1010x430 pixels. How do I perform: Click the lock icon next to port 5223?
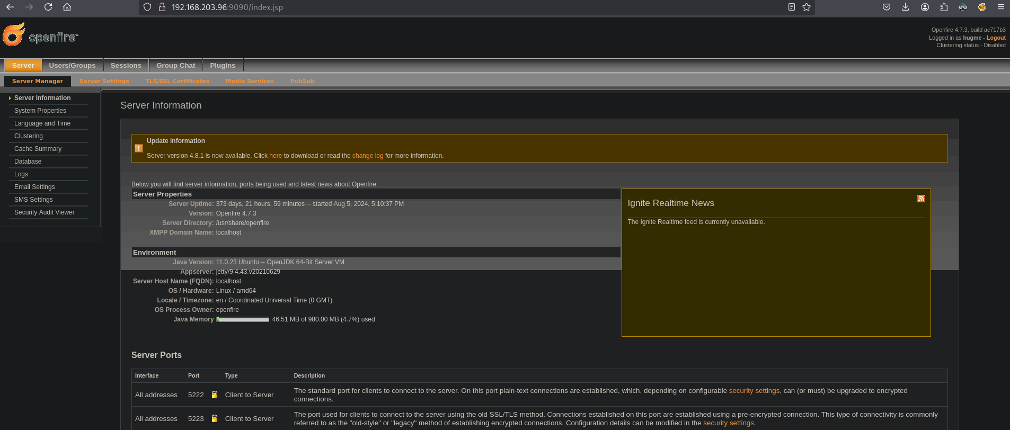[x=215, y=418]
